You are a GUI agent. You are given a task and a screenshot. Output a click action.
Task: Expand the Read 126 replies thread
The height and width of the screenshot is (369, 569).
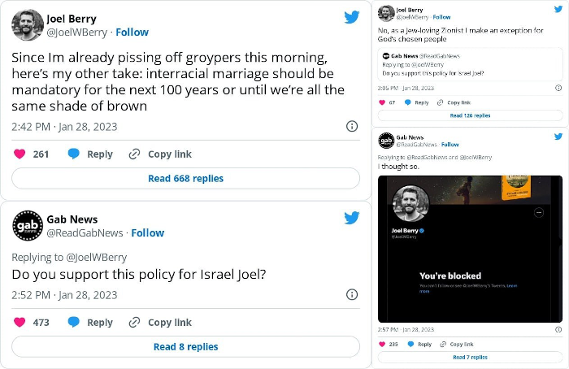click(470, 115)
